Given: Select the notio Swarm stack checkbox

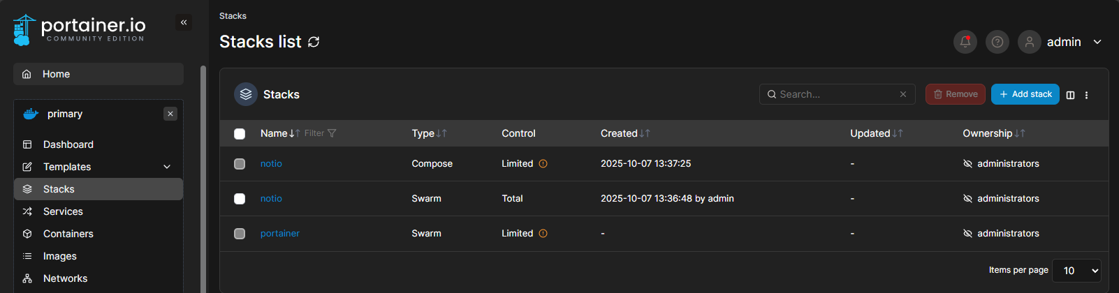Looking at the screenshot, I should pyautogui.click(x=240, y=199).
